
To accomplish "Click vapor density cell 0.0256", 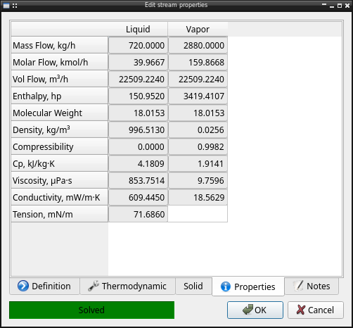I will point(198,130).
